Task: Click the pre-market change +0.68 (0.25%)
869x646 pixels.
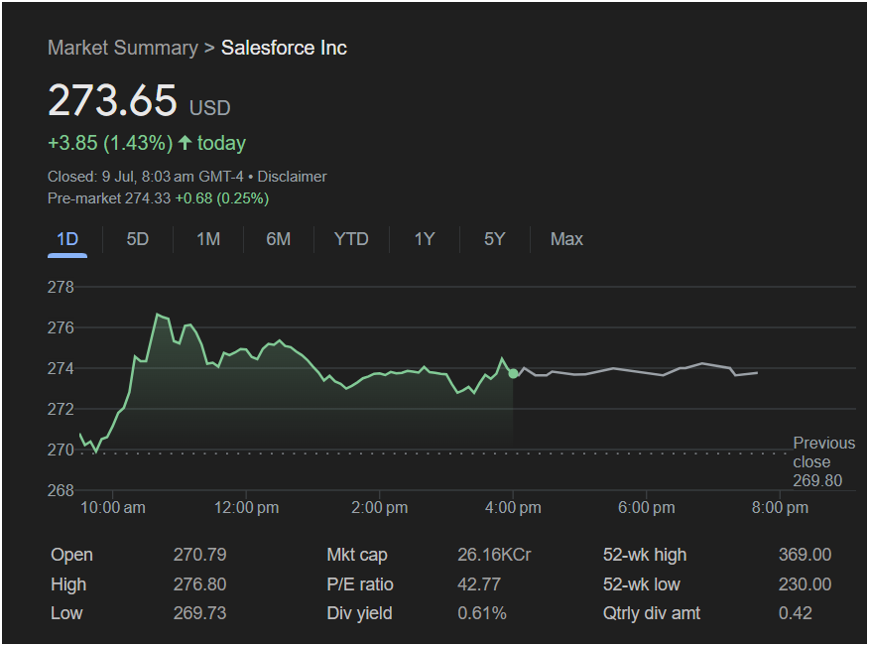Action: tap(222, 198)
